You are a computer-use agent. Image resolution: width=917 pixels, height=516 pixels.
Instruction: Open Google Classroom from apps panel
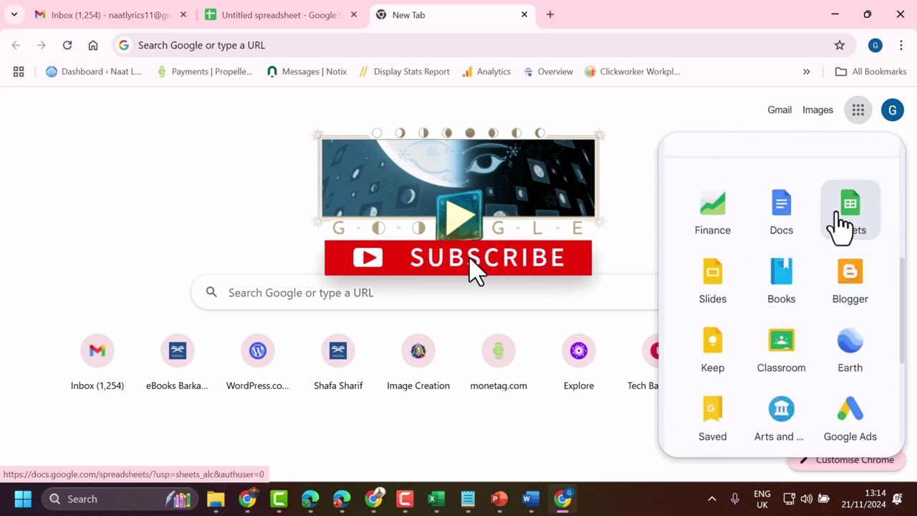(781, 348)
